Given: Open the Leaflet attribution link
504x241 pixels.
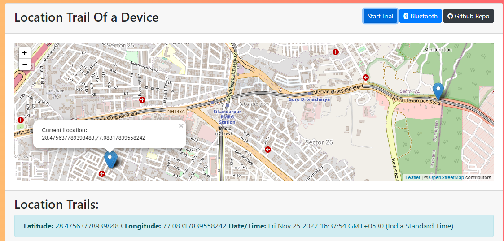Looking at the screenshot, I should [412, 177].
